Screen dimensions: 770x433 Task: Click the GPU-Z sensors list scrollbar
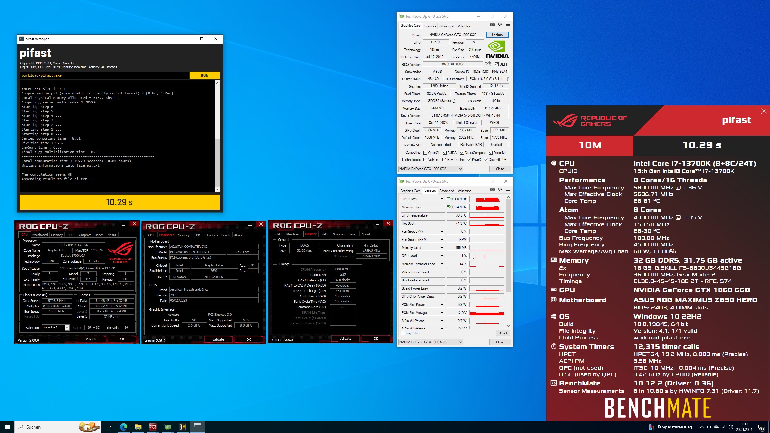[x=508, y=245]
